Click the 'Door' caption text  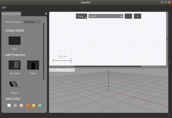33,73
